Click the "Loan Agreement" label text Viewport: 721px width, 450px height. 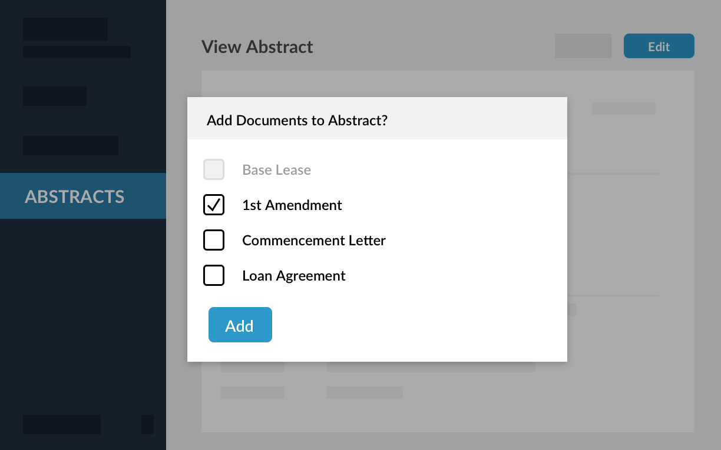293,276
